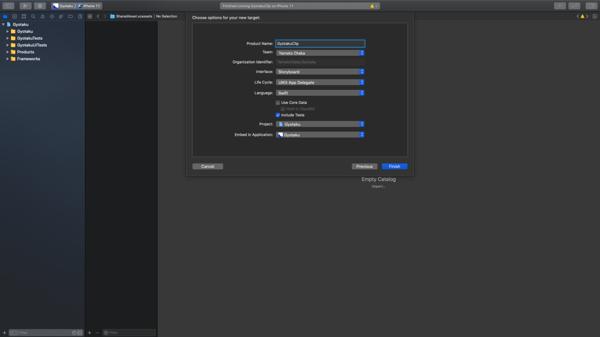Expand the Frameworks folder

(7, 59)
